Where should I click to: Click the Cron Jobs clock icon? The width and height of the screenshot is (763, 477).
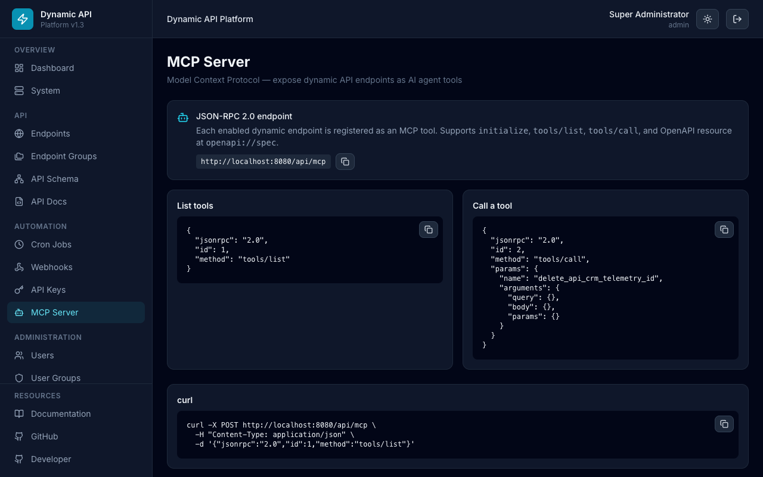[x=19, y=244]
